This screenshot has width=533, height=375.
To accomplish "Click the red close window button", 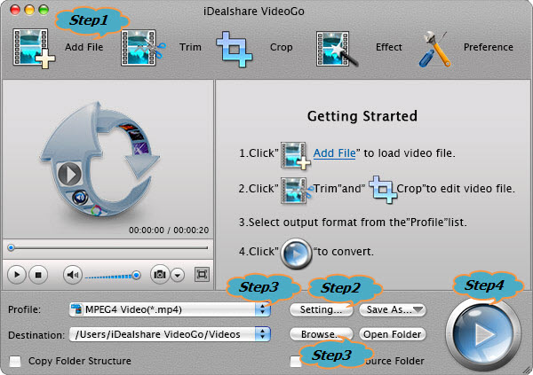I will pyautogui.click(x=15, y=10).
